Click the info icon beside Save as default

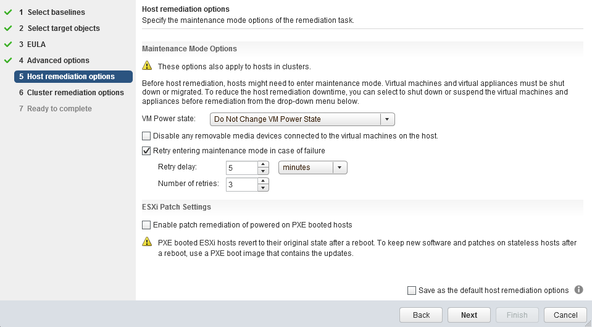click(x=578, y=290)
